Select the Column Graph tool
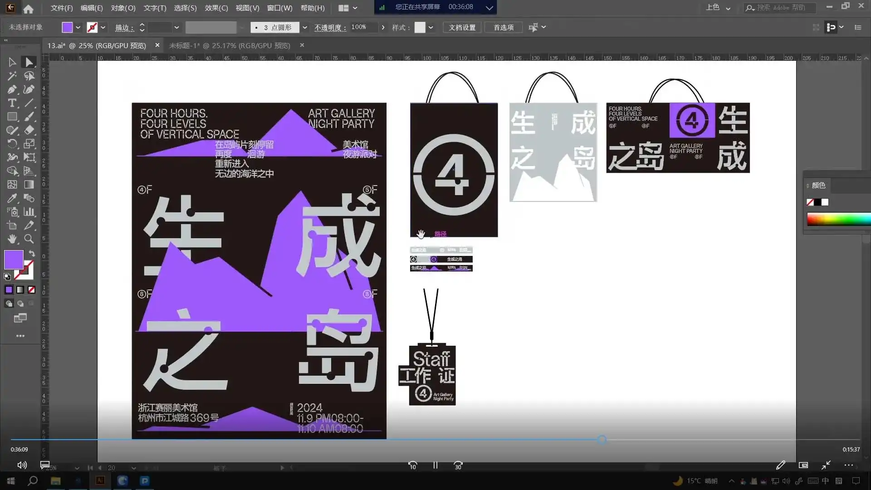Image resolution: width=871 pixels, height=490 pixels. pyautogui.click(x=29, y=212)
